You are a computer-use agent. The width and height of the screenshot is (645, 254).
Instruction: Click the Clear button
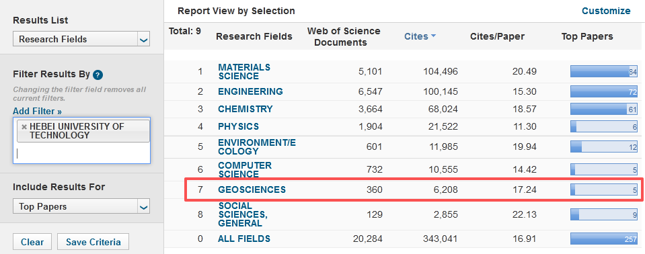(x=32, y=242)
